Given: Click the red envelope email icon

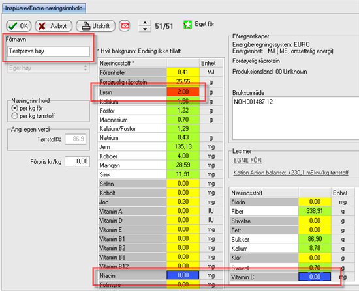Looking at the screenshot, I should tap(125, 25).
